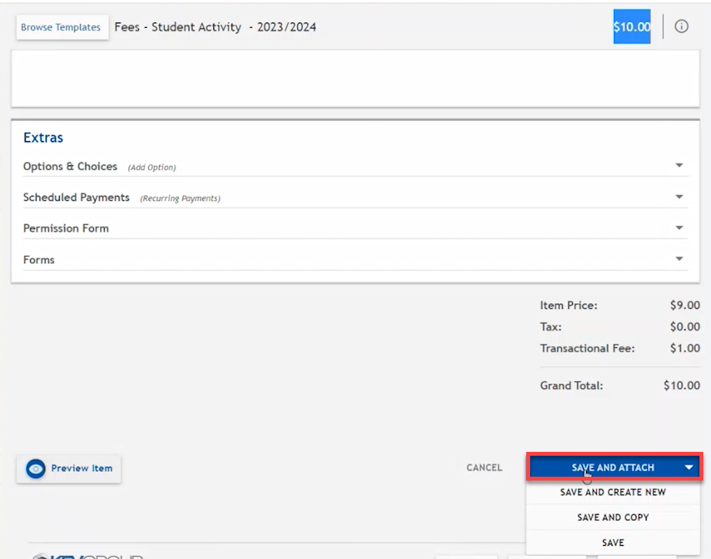Click the Item Price $9.00 value
Image resolution: width=711 pixels, height=559 pixels.
(x=685, y=305)
